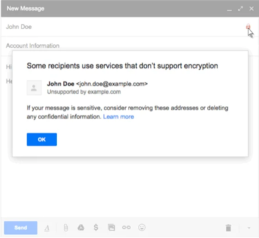Open the Learn more link
This screenshot has height=238, width=259.
(119, 117)
